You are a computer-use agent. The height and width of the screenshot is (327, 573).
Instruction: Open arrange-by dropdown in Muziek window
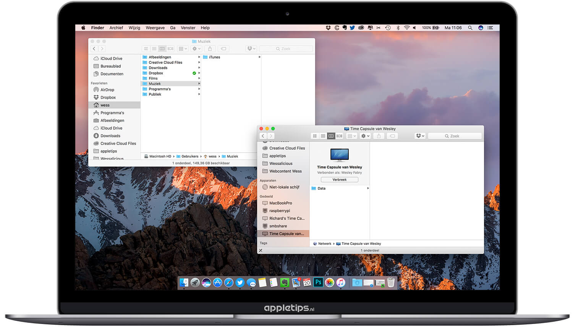coord(183,49)
